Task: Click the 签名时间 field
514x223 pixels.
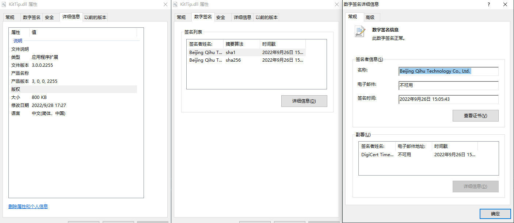Action: [448, 99]
